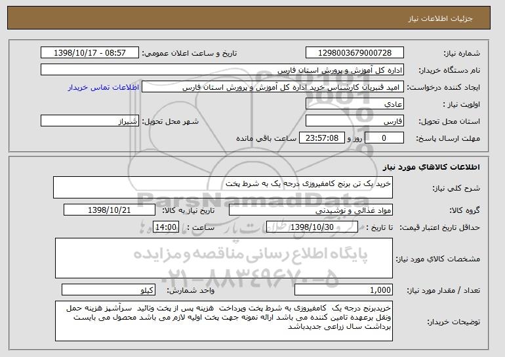Click the time field showing 14:00
Viewport: 505px width, 357px height.
pos(166,227)
